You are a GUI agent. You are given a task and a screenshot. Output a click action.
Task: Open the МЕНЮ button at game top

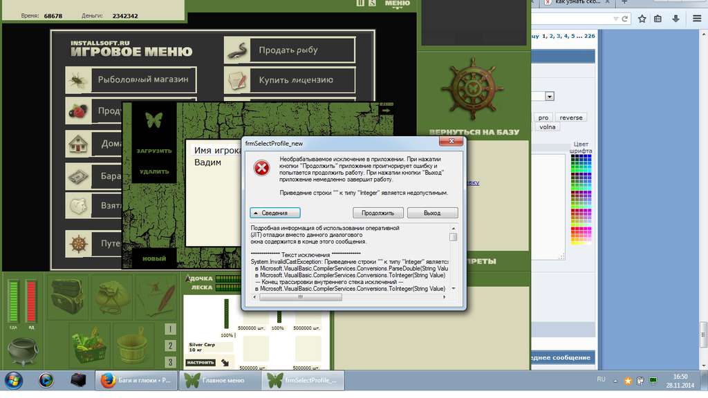(398, 3)
